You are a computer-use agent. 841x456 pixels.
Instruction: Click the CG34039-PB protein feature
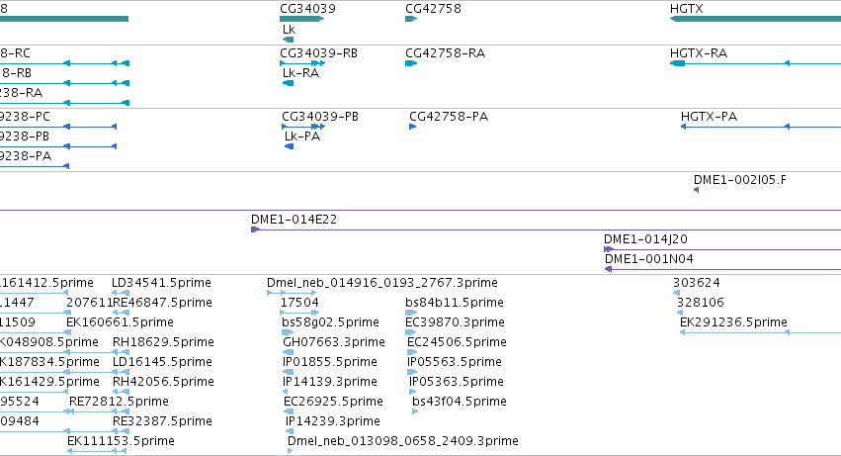303,127
